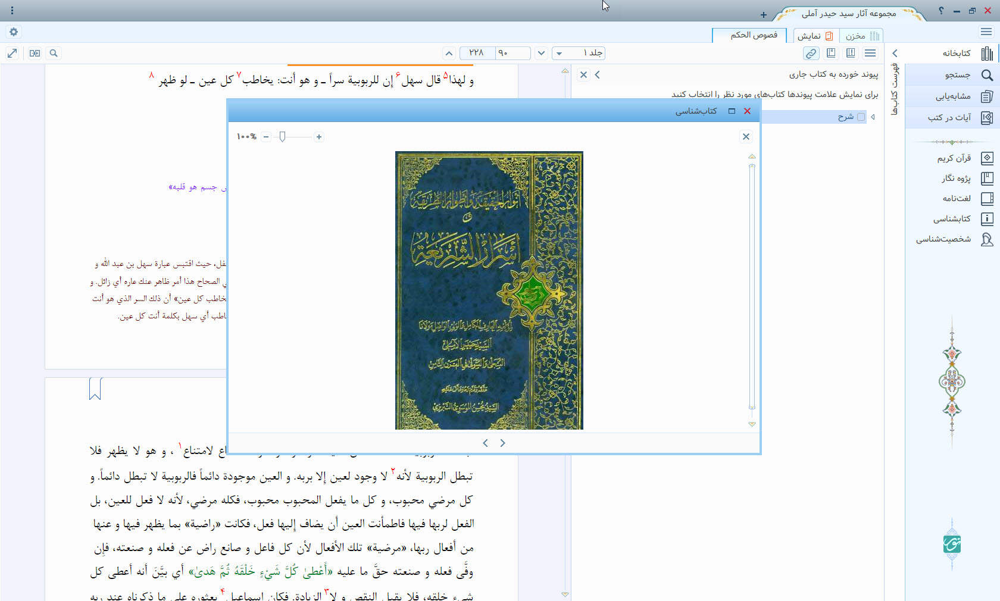Click footnote marker ۸ on the top text line
1000x601 pixels.
151,74
